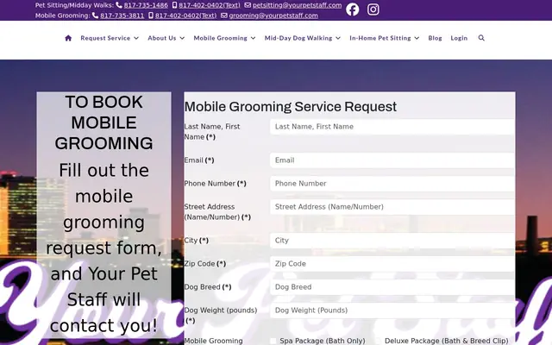Focus the City input field
The image size is (552, 345).
coord(392,241)
